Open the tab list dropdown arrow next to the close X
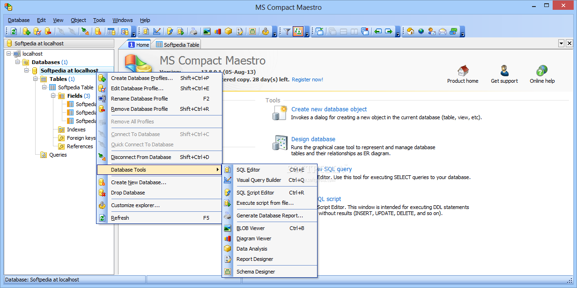 coord(561,43)
